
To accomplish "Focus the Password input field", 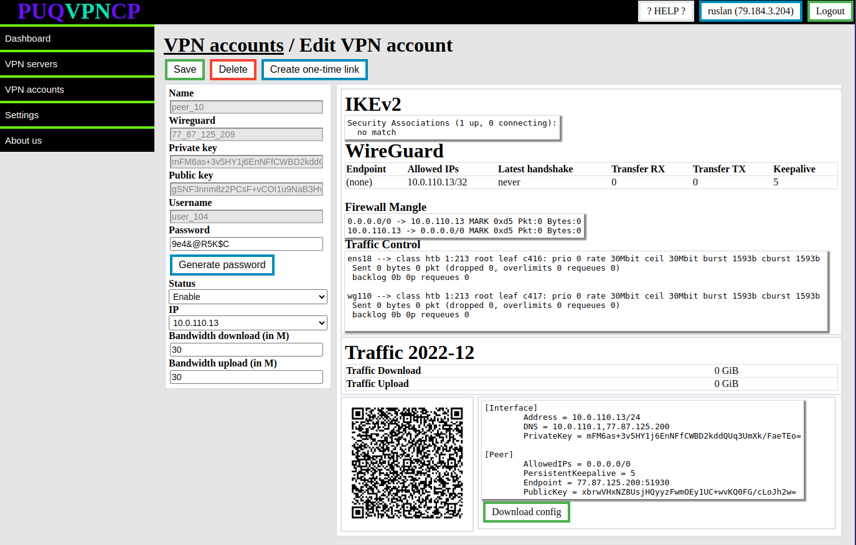I will 247,244.
